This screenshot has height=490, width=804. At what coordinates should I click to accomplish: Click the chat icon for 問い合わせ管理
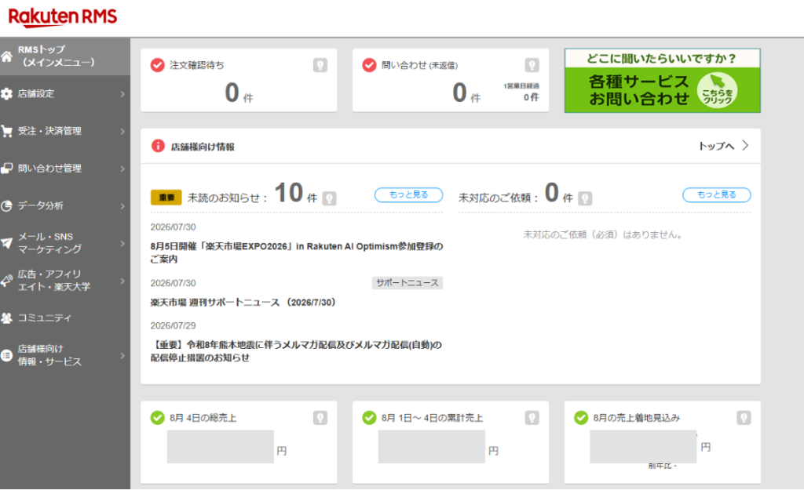coord(6,169)
